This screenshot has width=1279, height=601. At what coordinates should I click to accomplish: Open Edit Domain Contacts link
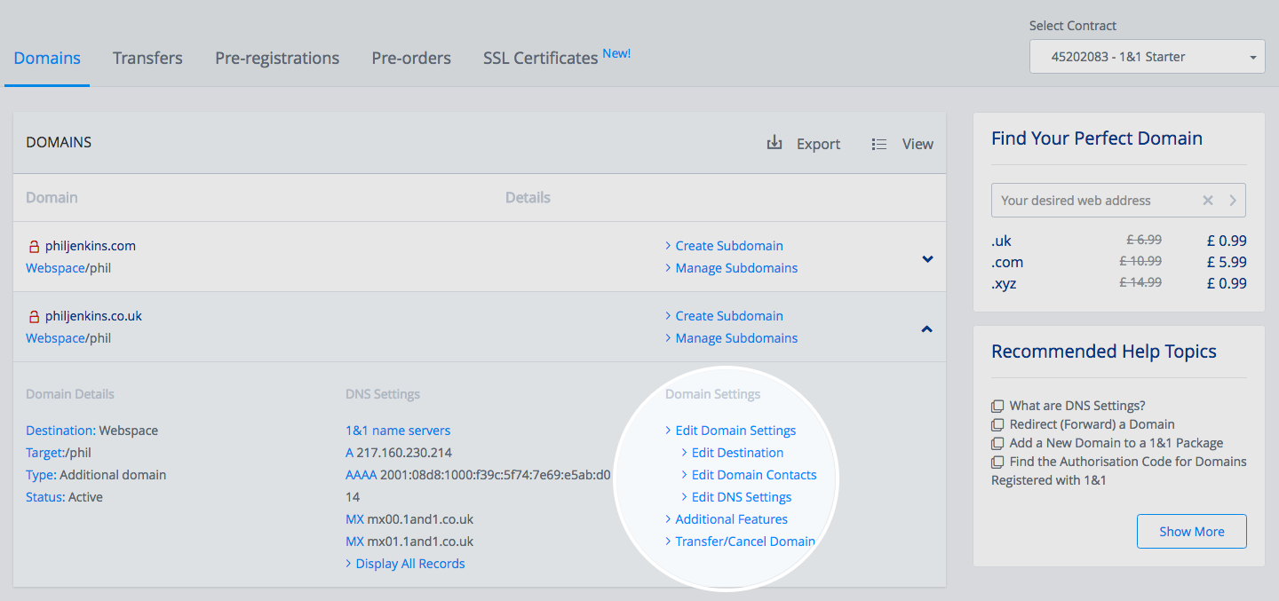753,475
